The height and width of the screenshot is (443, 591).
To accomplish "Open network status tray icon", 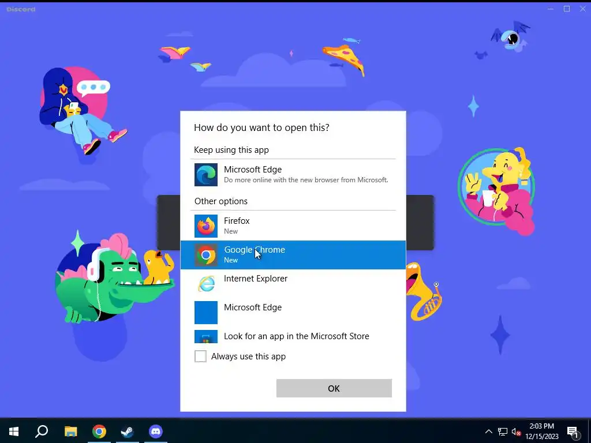I will pos(503,431).
